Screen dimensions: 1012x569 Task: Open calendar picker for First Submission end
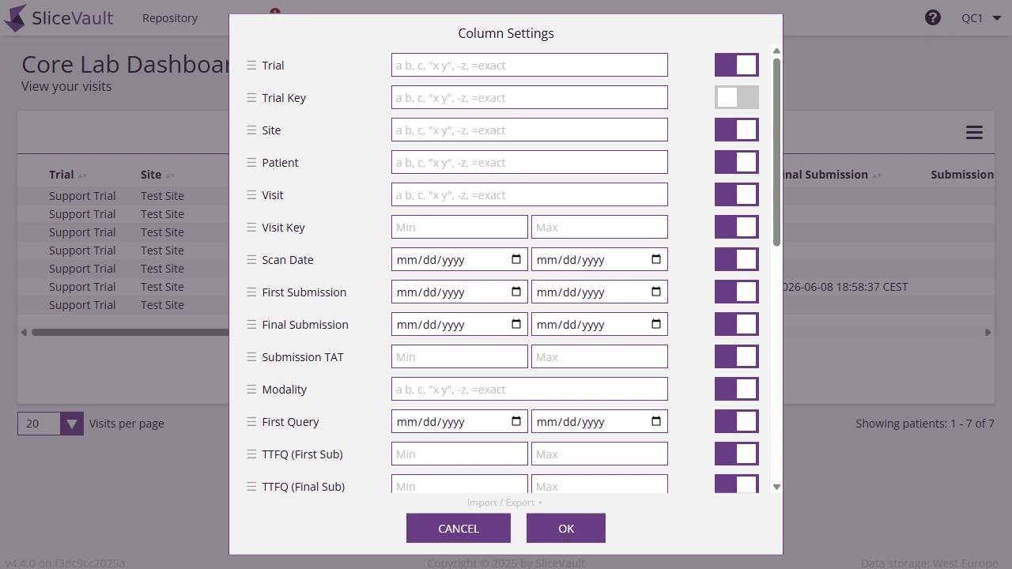[x=656, y=292]
